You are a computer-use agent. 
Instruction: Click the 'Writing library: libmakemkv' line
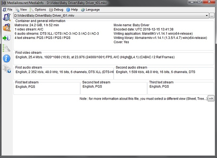pyautogui.click(x=160, y=38)
